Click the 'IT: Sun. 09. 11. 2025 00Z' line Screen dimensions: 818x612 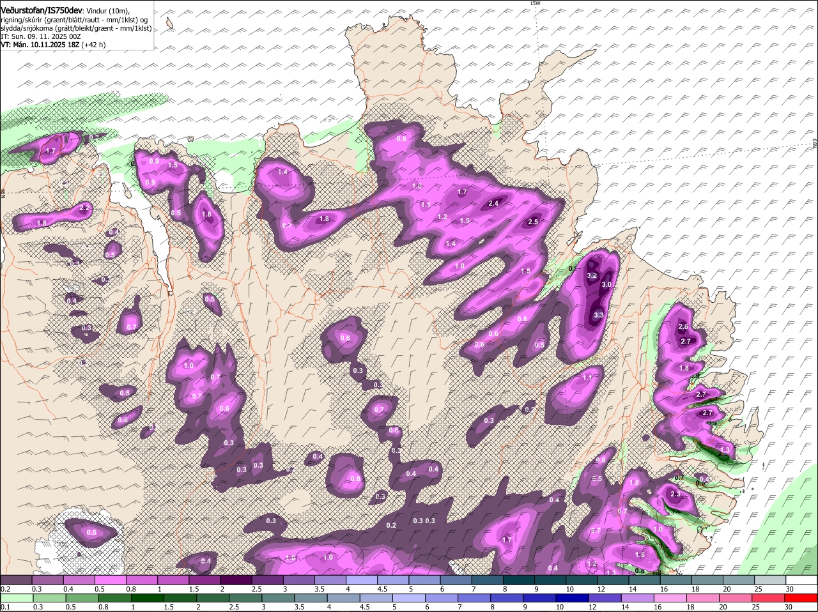click(41, 36)
